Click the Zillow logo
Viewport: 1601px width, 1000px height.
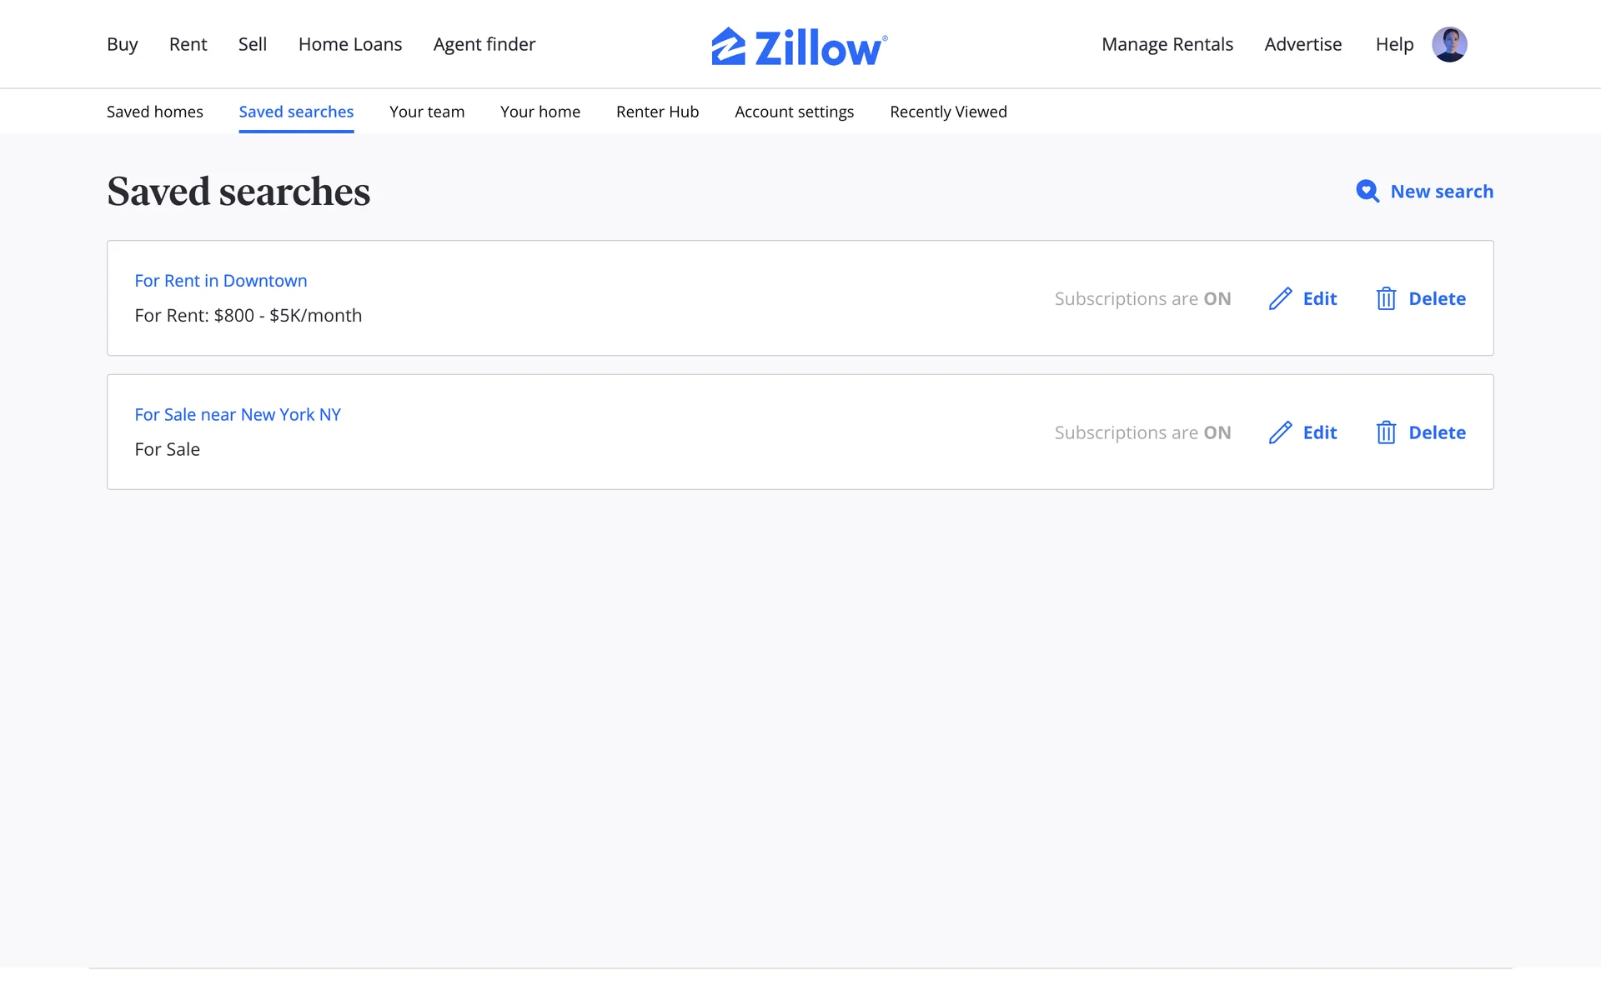pyautogui.click(x=799, y=46)
